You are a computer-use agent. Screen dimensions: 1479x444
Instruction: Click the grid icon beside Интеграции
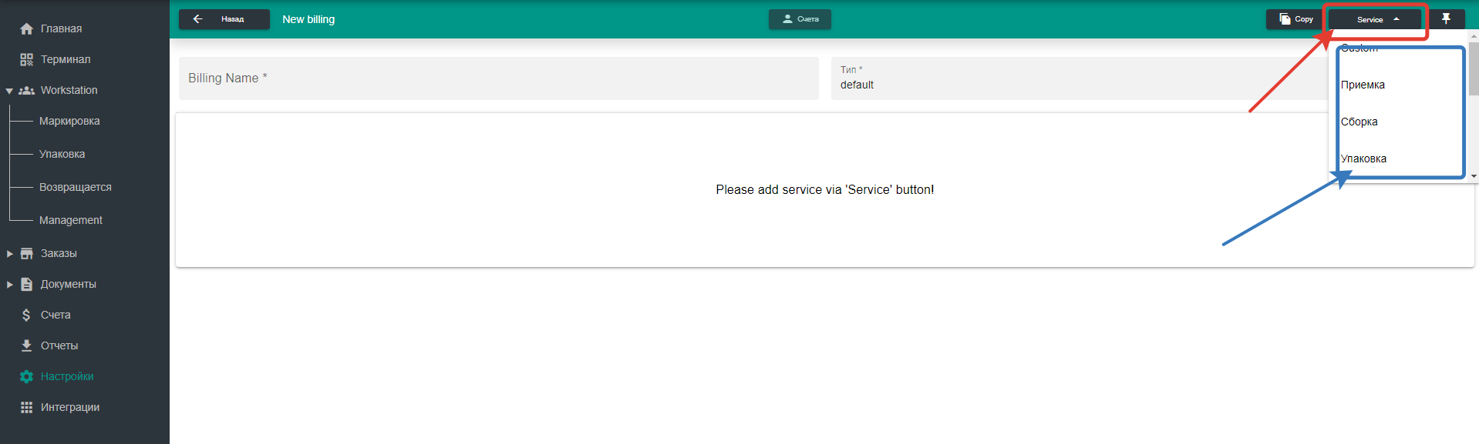point(26,407)
